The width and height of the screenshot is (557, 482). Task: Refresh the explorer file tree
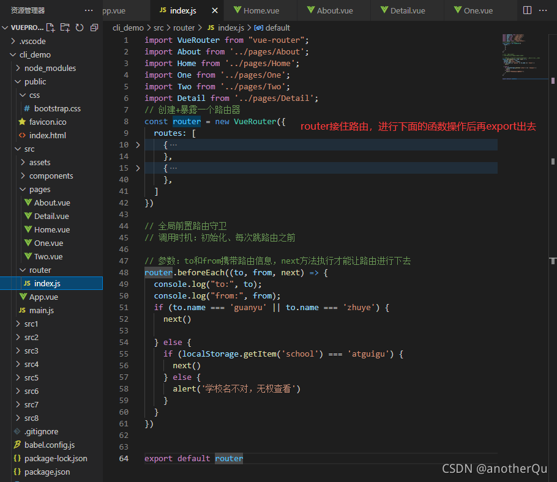coord(80,28)
